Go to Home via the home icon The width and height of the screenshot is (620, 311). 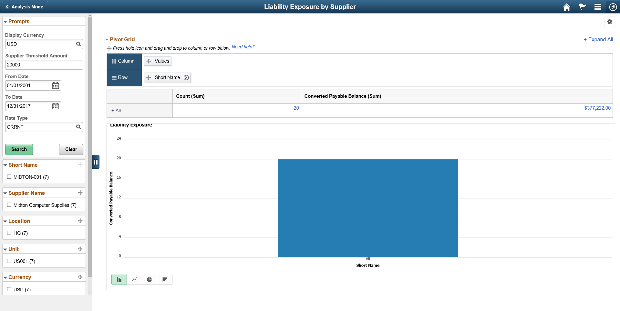567,7
